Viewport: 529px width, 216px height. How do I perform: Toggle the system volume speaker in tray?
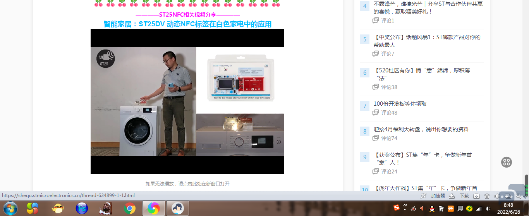(488, 209)
